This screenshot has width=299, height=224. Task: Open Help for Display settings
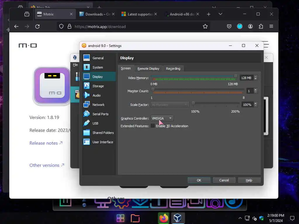coord(249,180)
